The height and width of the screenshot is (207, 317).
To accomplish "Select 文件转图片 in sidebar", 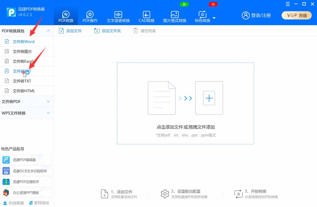I will tap(27, 51).
